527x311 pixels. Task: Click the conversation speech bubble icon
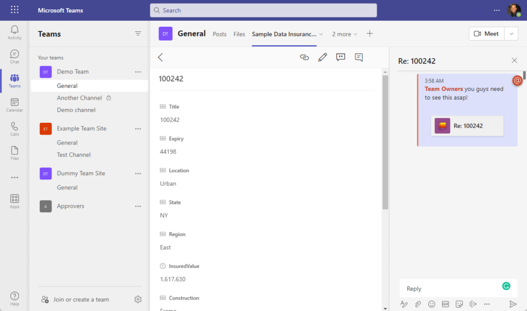(x=341, y=58)
